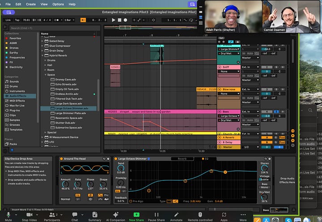Click the Bass Mono button
The image size is (322, 222).
click(x=264, y=187)
